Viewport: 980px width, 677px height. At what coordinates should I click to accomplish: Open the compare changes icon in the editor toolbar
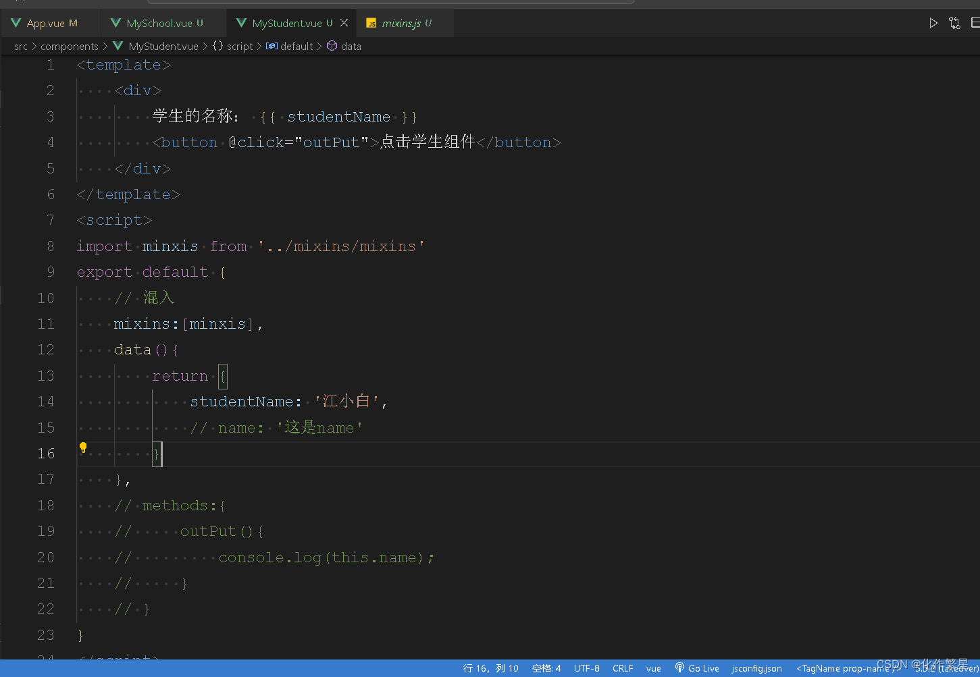tap(954, 23)
